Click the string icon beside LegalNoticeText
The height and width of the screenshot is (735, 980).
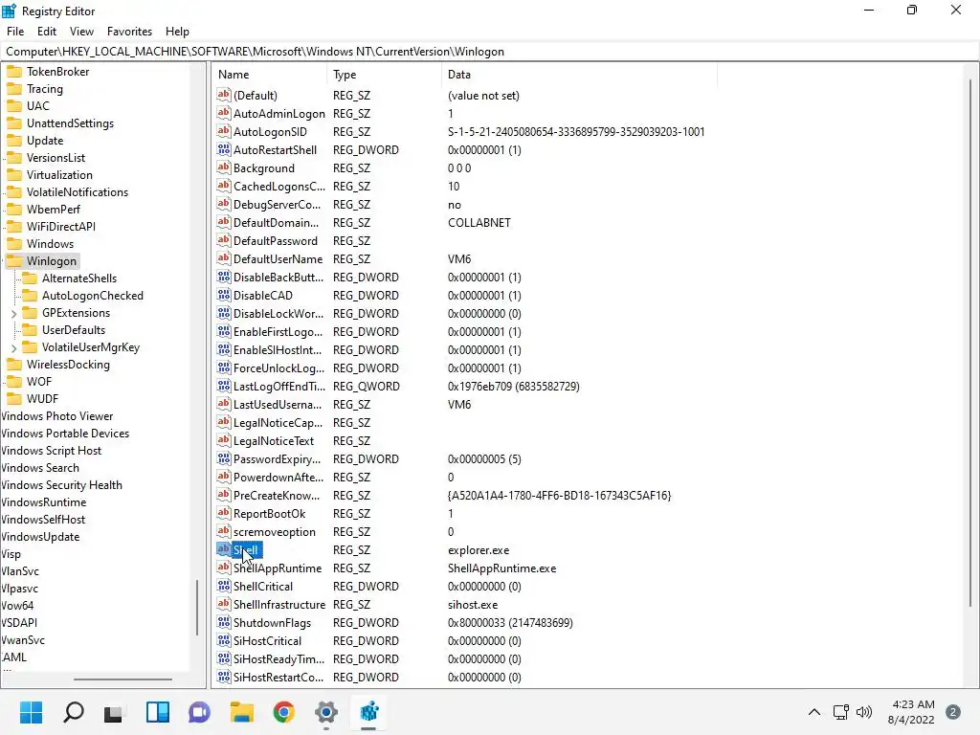224,440
